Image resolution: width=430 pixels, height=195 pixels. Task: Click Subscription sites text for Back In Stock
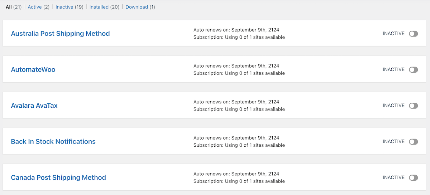click(239, 145)
